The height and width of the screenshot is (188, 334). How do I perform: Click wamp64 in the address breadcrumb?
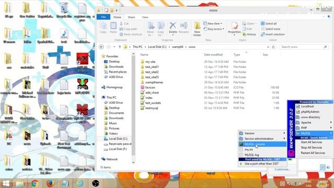coord(177,47)
